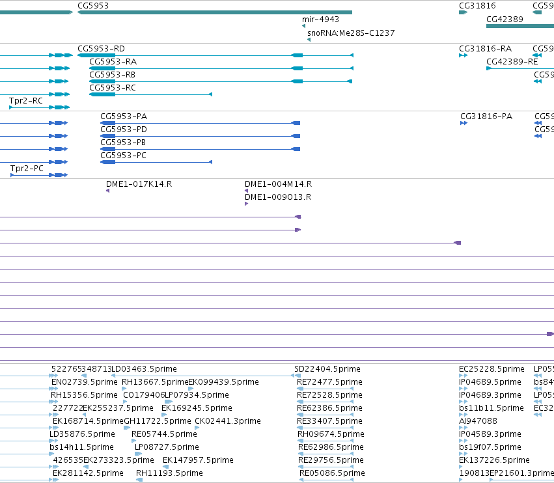Click the RE72477.5prime EST label
This screenshot has height=483, width=554.
pos(329,382)
